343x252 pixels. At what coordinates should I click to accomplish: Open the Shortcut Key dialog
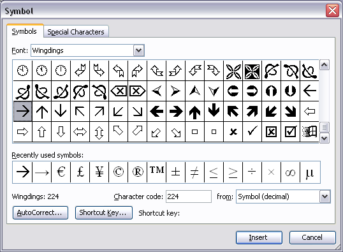coord(104,212)
